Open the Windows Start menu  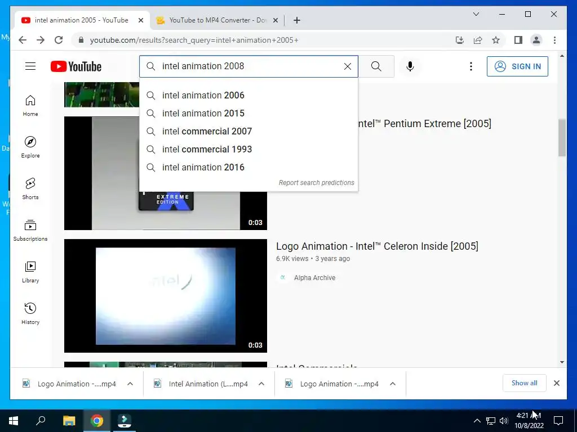tap(14, 421)
